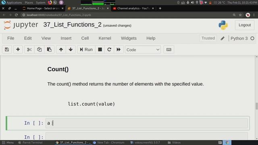The image size is (258, 145).
Task: Rename notebook title 37_List_Functions_2
Action: click(x=73, y=25)
